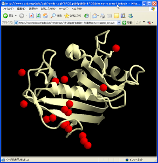Click the アドレス(D) label by the address bar
Image resolution: width=158 pixels, height=163 pixels.
(8, 22)
